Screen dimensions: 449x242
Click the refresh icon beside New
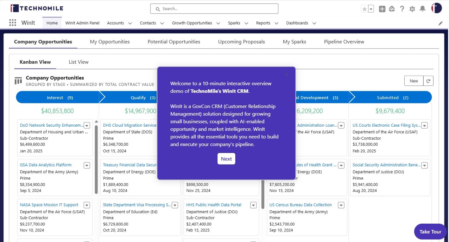(428, 81)
